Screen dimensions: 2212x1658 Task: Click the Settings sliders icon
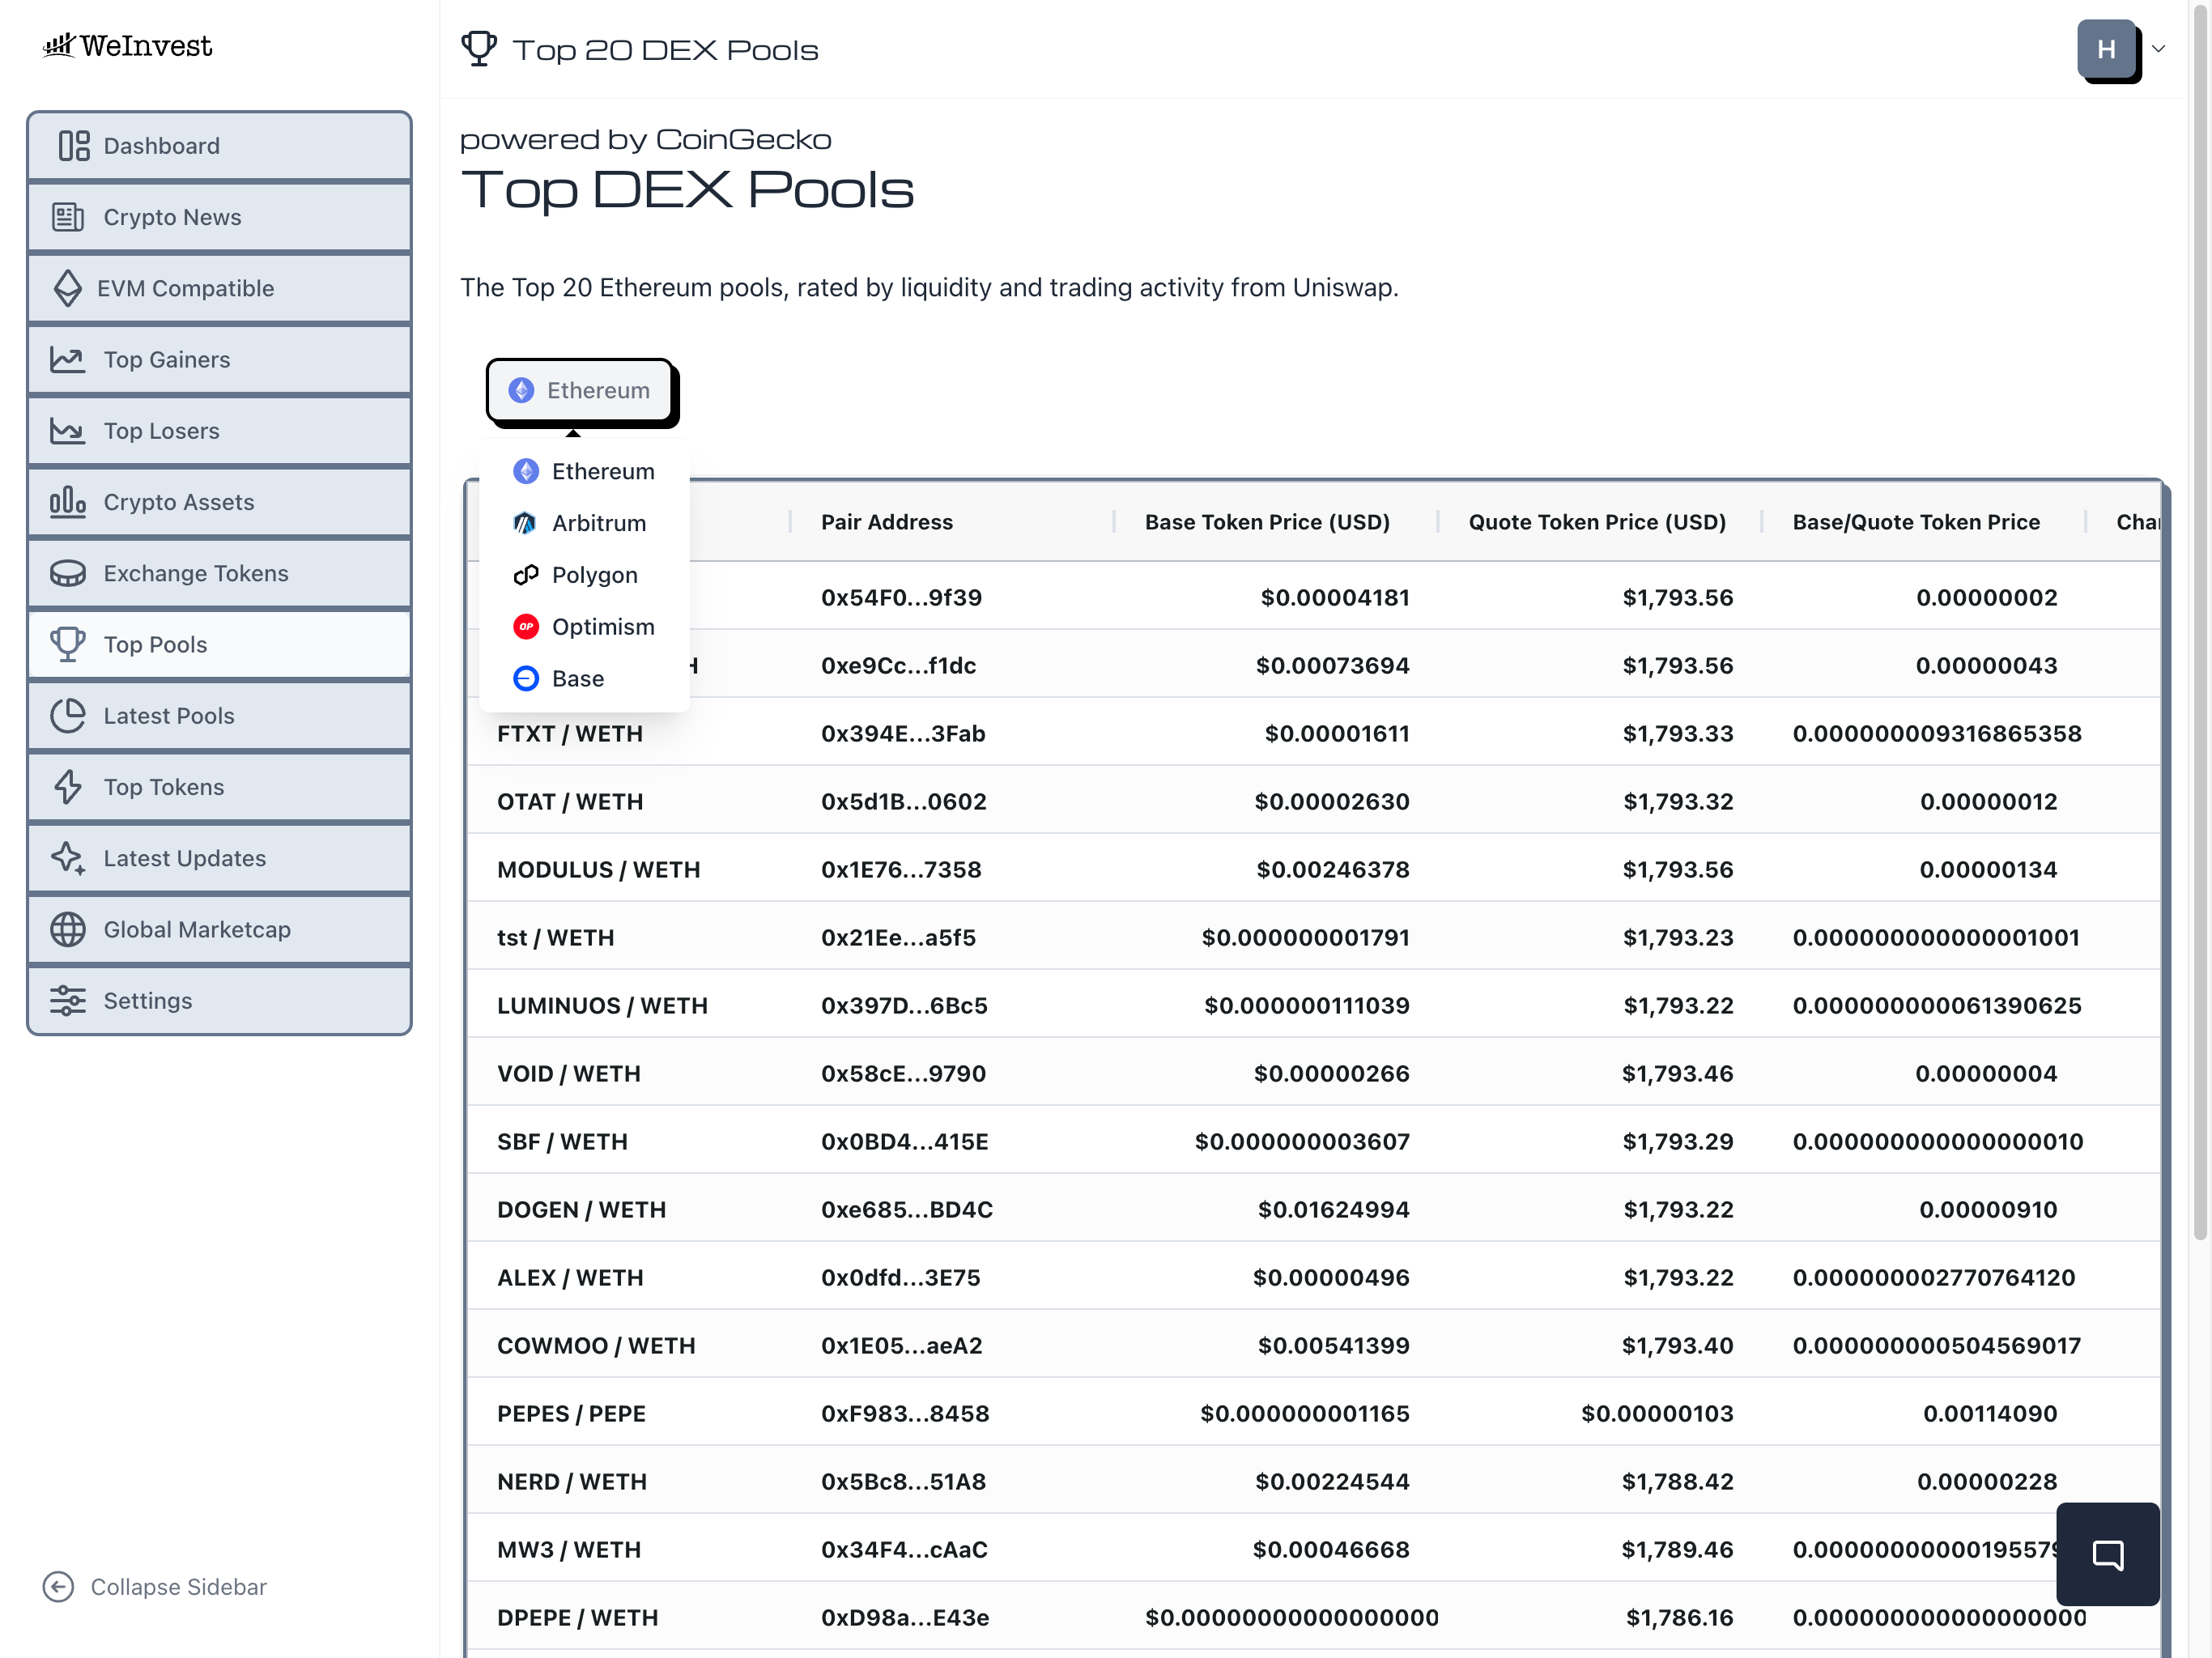(68, 1000)
